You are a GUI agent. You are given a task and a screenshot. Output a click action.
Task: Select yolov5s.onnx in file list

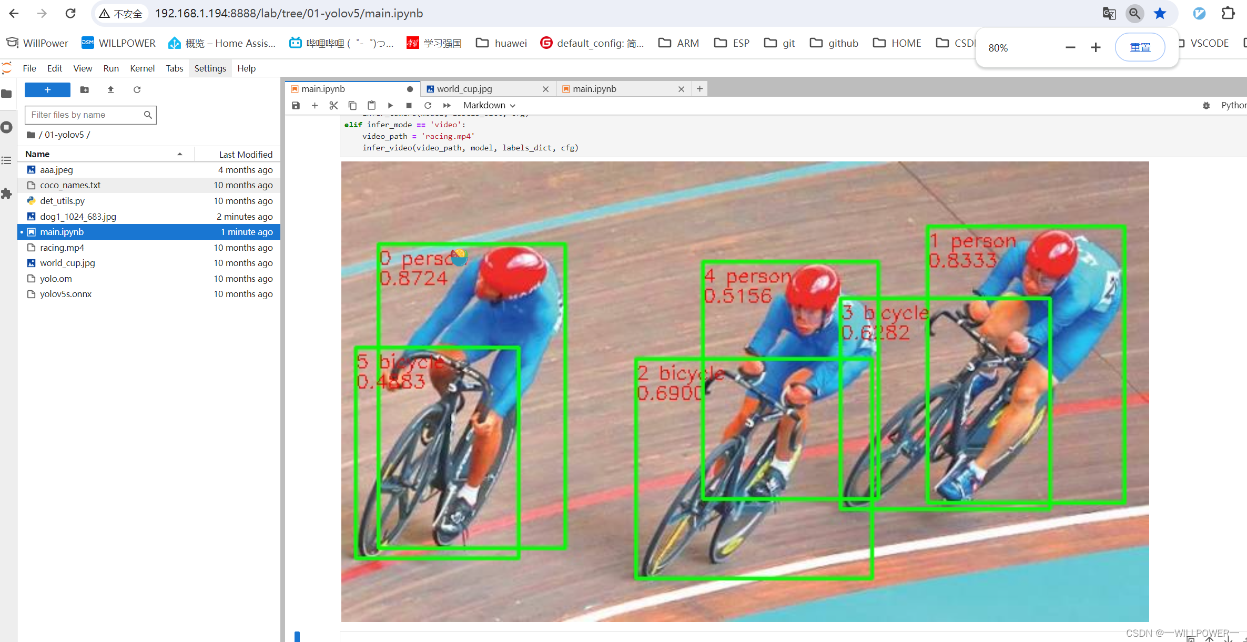149,294
